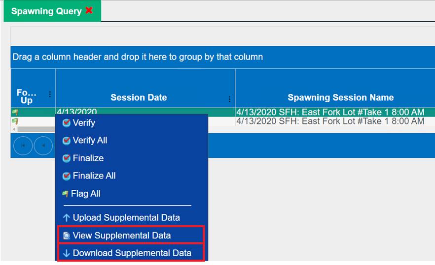
Task: Close the Spawning Query tab with red X
Action: tap(89, 10)
